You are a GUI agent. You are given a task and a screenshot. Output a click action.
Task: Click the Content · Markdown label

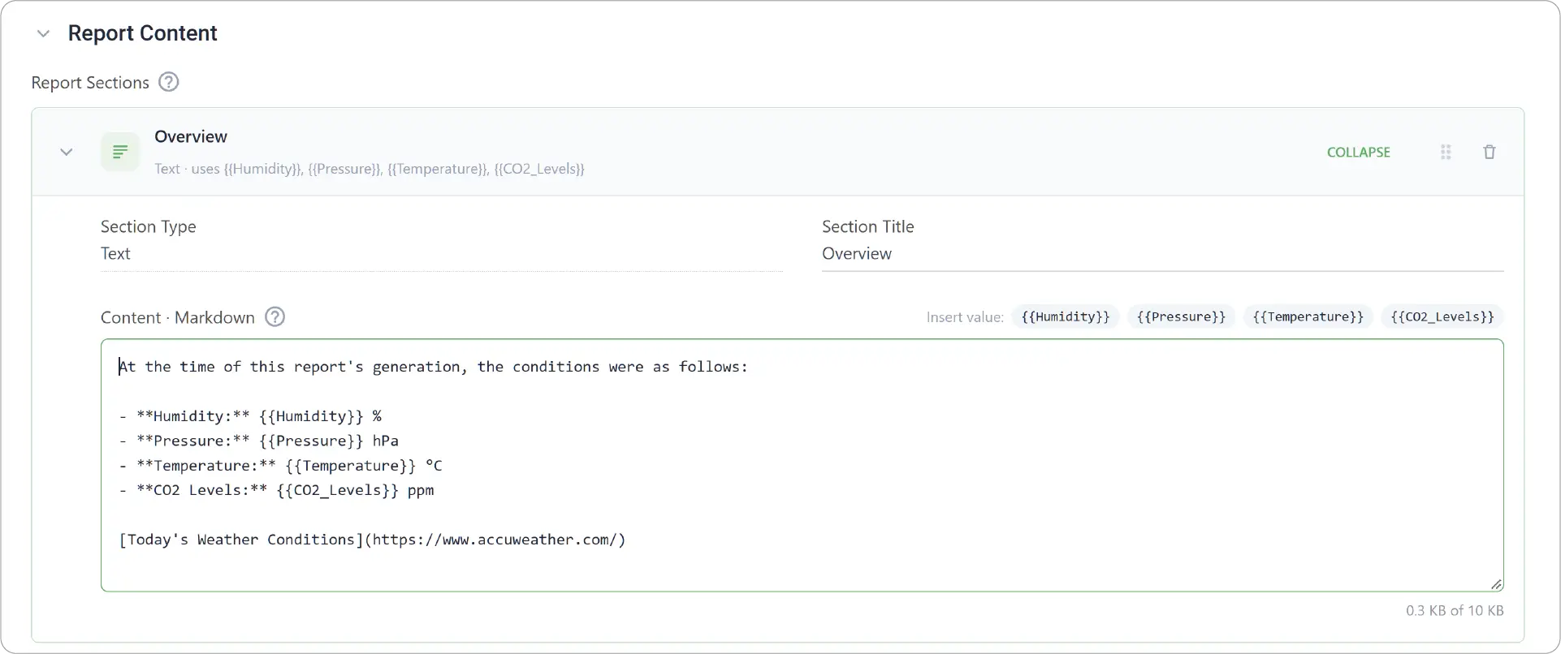(178, 317)
